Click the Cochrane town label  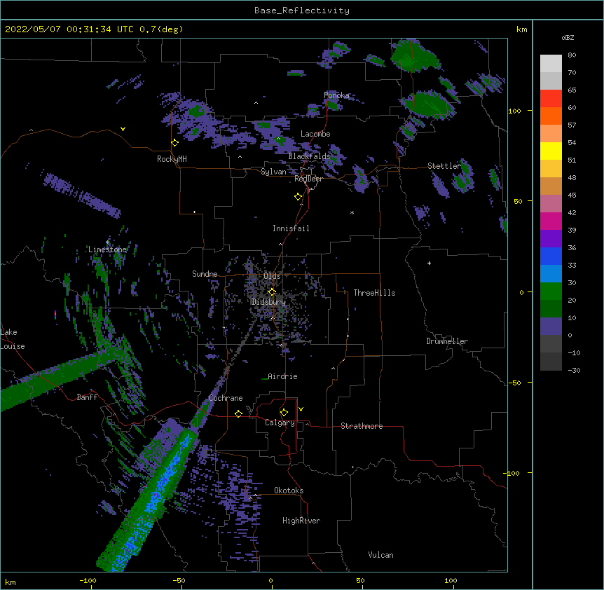(226, 398)
